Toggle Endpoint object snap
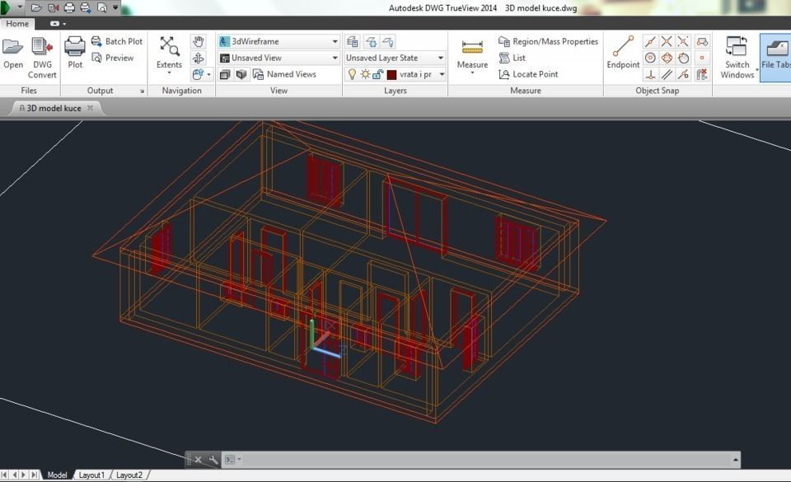The height and width of the screenshot is (482, 791). click(x=623, y=53)
